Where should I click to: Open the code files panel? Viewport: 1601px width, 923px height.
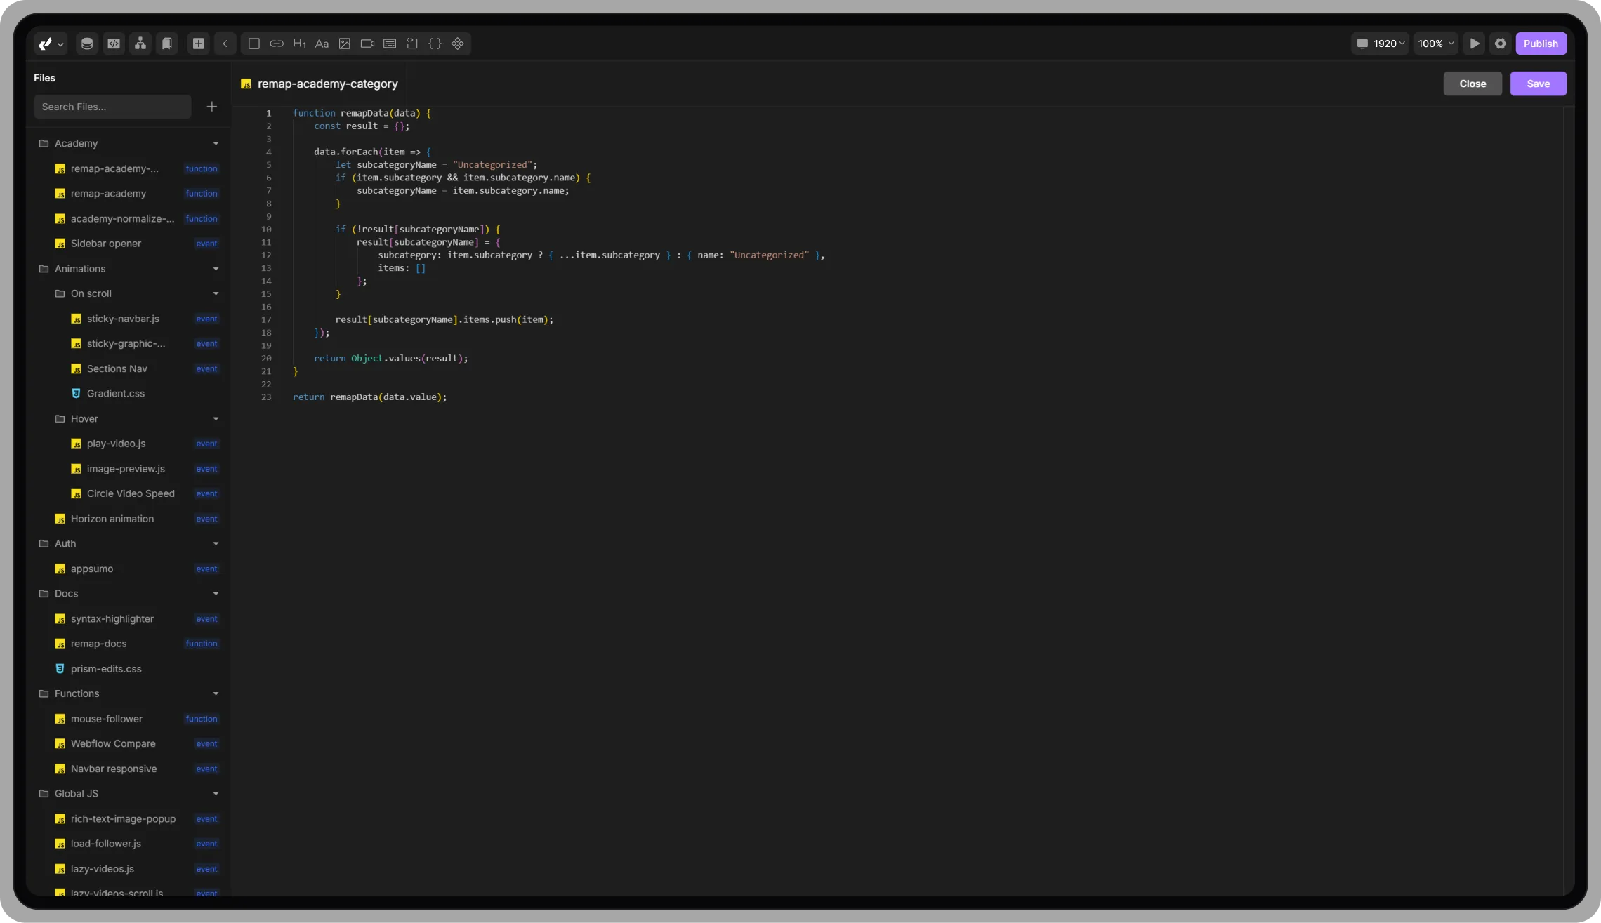tap(114, 44)
